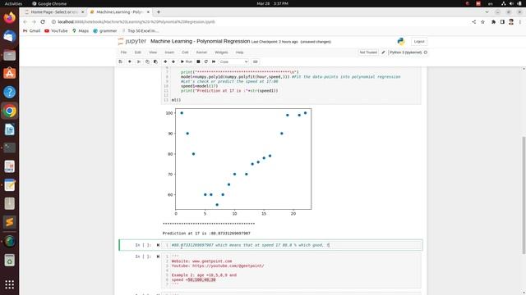Image resolution: width=526 pixels, height=295 pixels.
Task: Run the selected cell
Action: tap(187, 62)
